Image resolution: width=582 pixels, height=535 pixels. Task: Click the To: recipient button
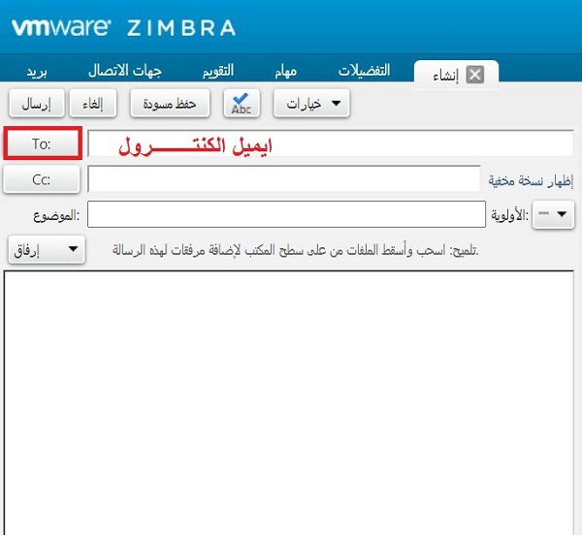point(43,143)
